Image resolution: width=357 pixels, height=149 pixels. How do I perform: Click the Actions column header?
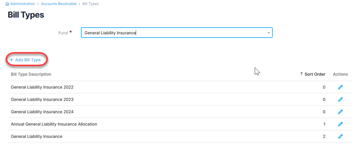point(340,74)
